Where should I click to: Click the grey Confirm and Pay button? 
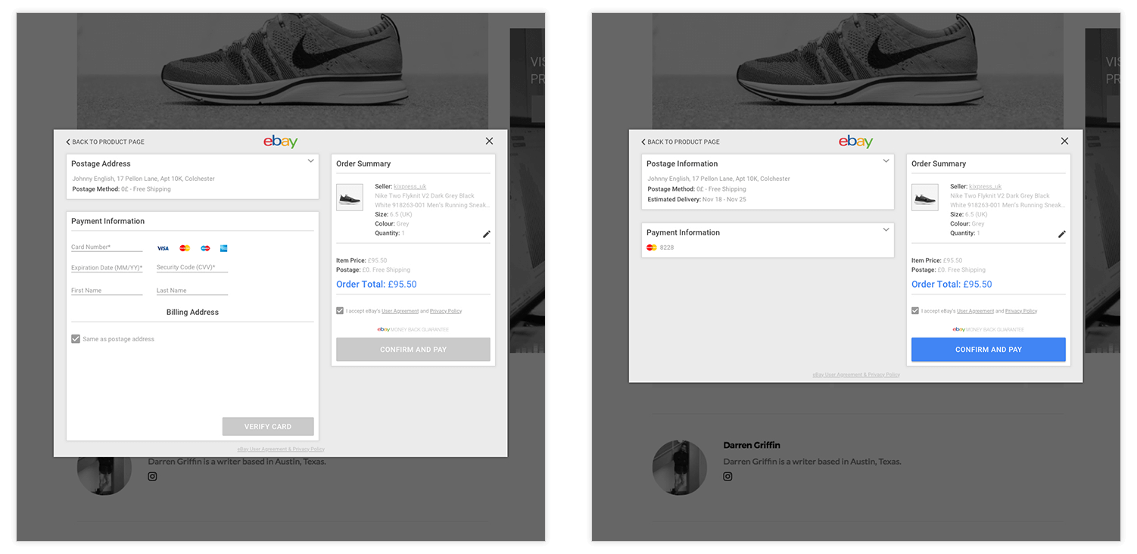pos(413,350)
